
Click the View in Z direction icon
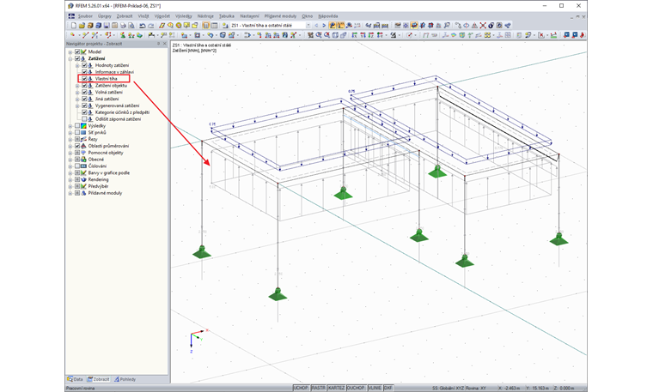(371, 35)
